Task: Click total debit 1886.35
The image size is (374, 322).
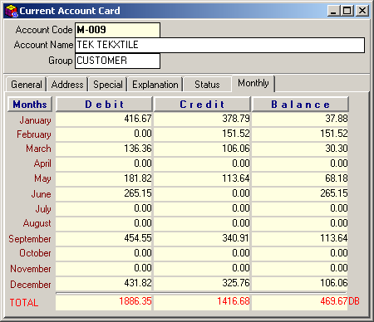Action: coord(104,302)
